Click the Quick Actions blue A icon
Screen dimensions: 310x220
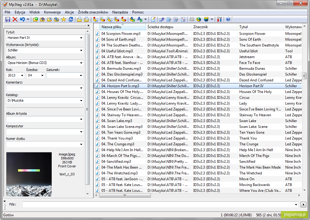(x=140, y=19)
